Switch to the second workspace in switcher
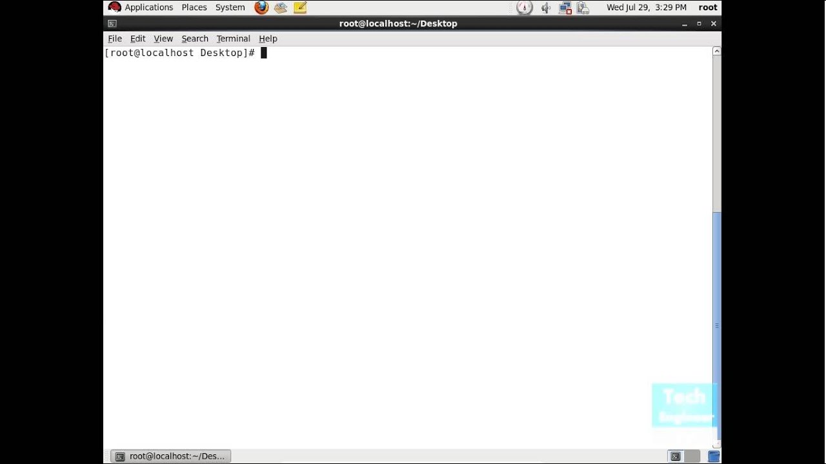Screen dimensions: 826x464 (x=691, y=456)
